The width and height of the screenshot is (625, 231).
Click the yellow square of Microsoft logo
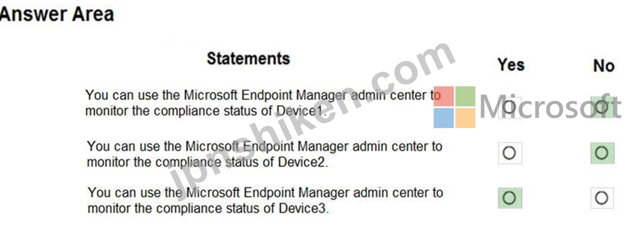pos(465,118)
